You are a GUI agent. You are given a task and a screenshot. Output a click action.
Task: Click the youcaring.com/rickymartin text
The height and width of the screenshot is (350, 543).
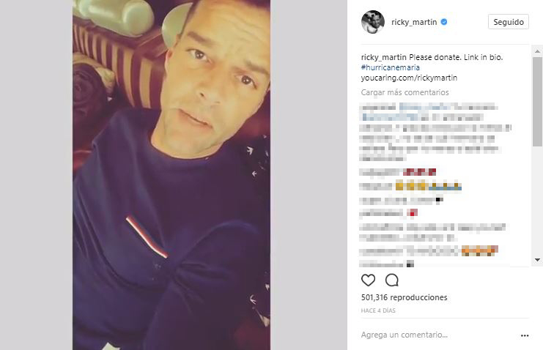click(x=409, y=78)
